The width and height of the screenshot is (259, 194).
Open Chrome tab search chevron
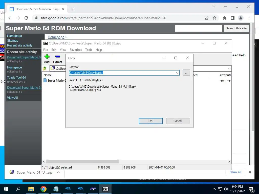(x=213, y=6)
